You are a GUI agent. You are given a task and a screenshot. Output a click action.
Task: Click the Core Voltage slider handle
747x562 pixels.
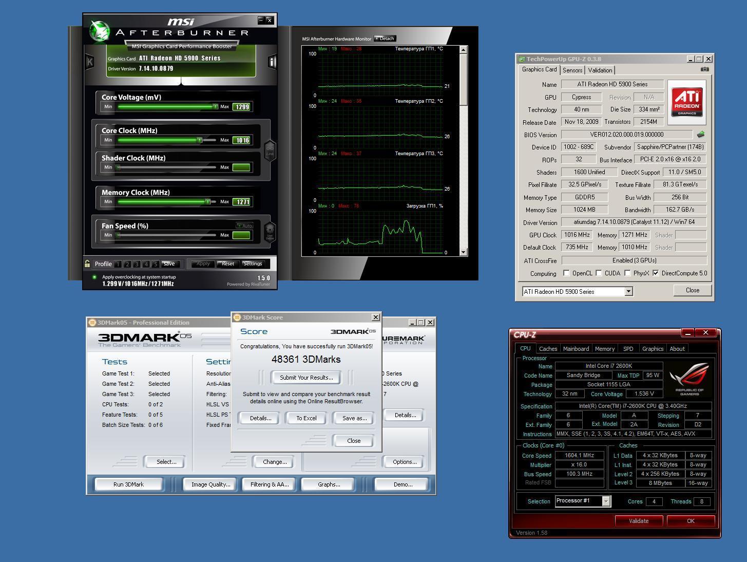[x=215, y=107]
